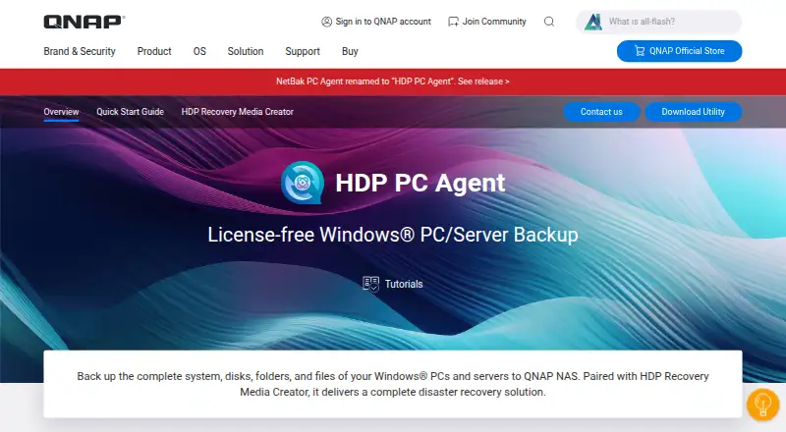This screenshot has width=786, height=432.
Task: Open the Solution menu
Action: click(245, 51)
